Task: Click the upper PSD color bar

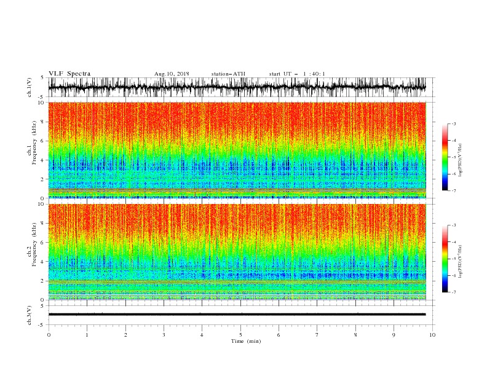Action: click(x=445, y=157)
